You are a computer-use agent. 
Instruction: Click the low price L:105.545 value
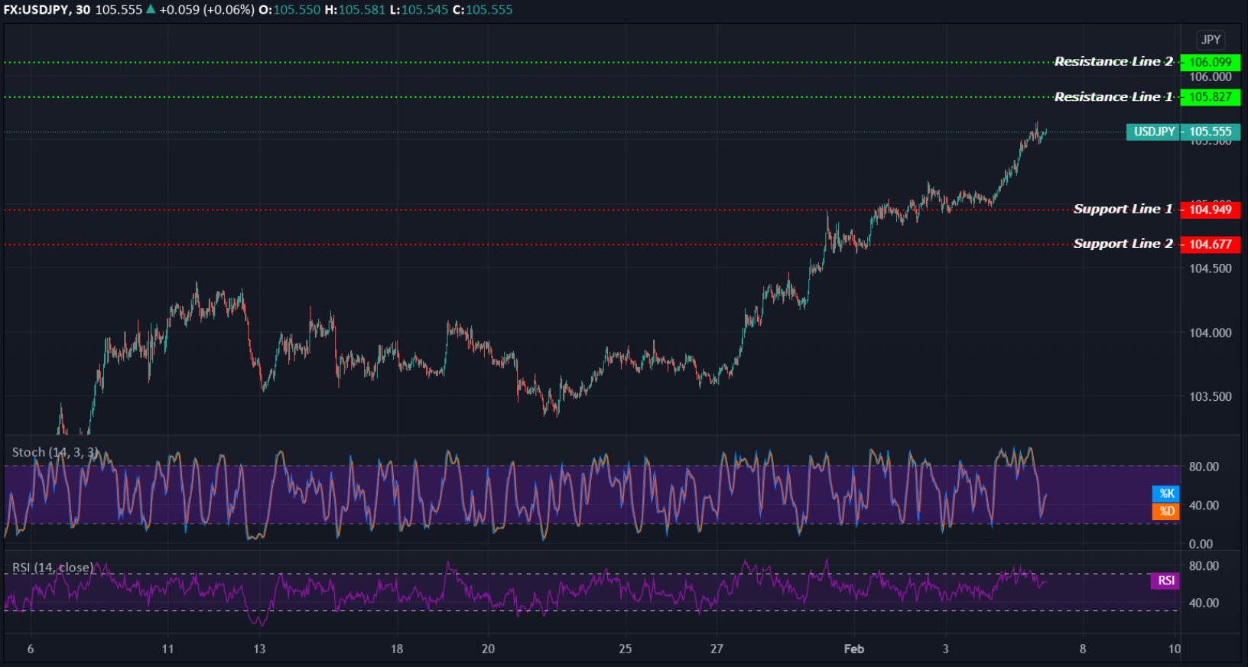419,10
